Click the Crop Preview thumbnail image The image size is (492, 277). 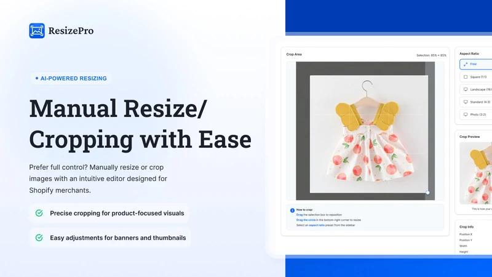click(475, 173)
